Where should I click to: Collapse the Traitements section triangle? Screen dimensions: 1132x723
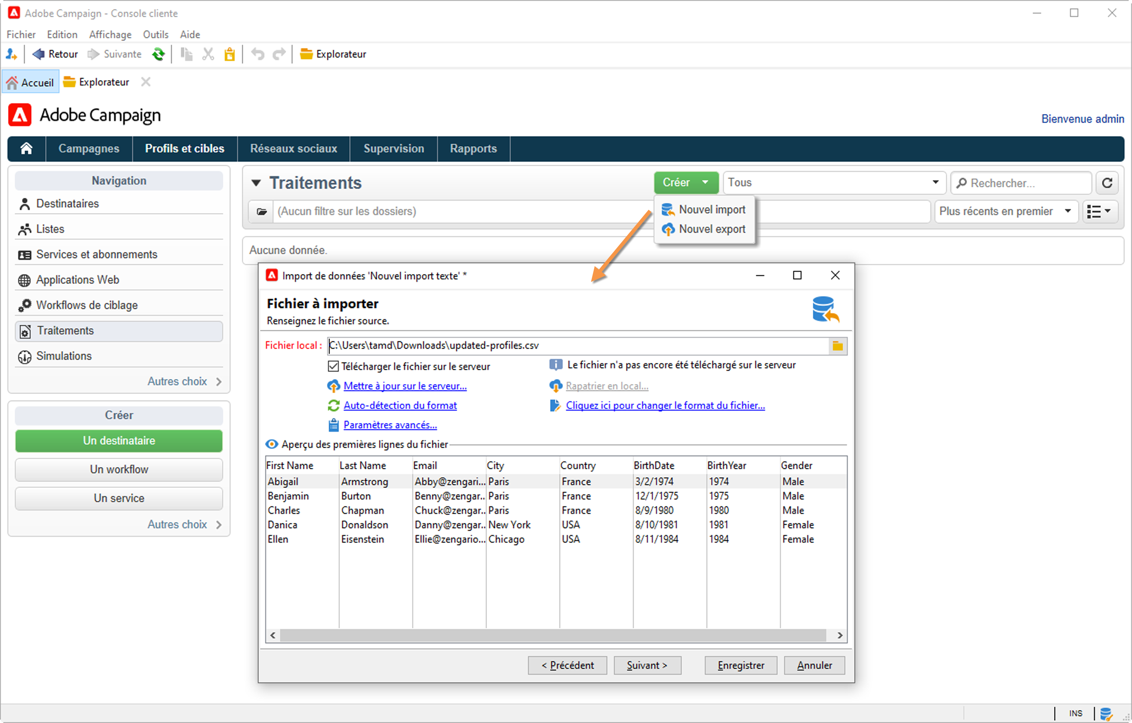[256, 183]
